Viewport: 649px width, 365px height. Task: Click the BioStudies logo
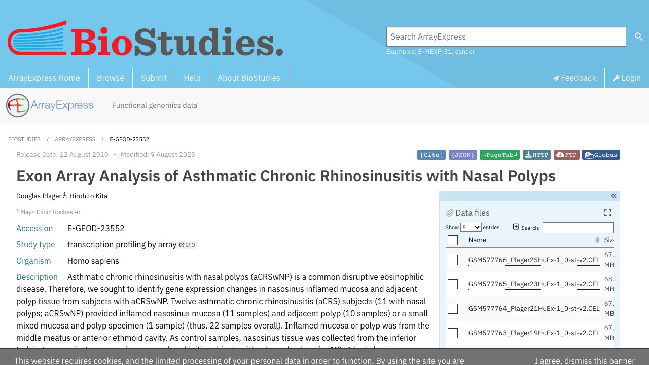(145, 39)
